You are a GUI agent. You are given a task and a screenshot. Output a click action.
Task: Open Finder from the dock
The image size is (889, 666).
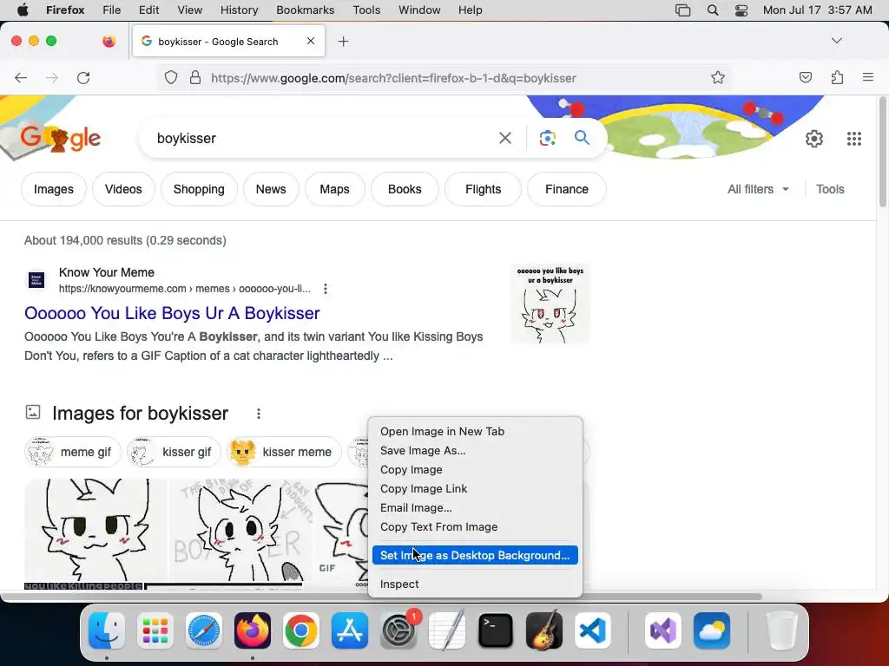(x=107, y=630)
